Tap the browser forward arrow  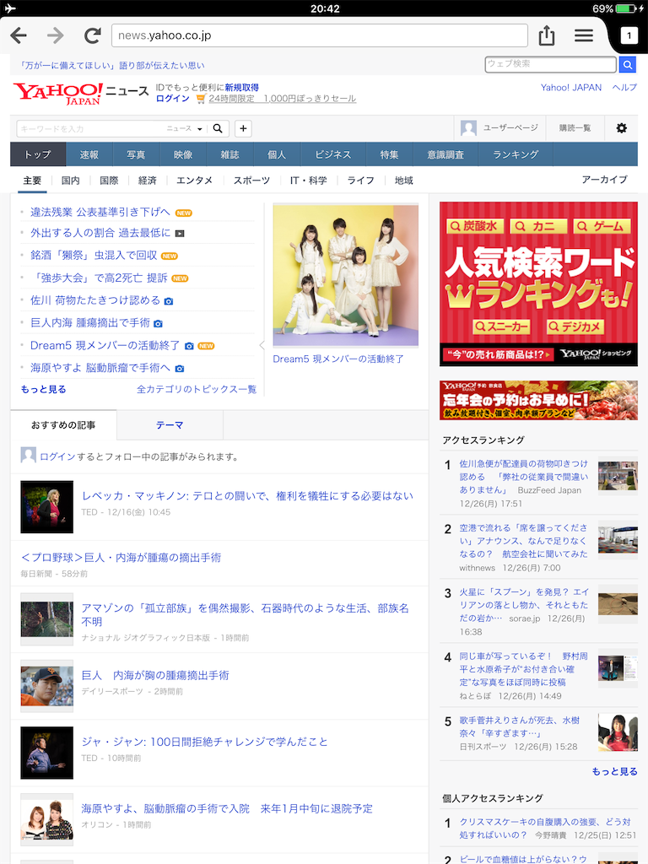[55, 35]
